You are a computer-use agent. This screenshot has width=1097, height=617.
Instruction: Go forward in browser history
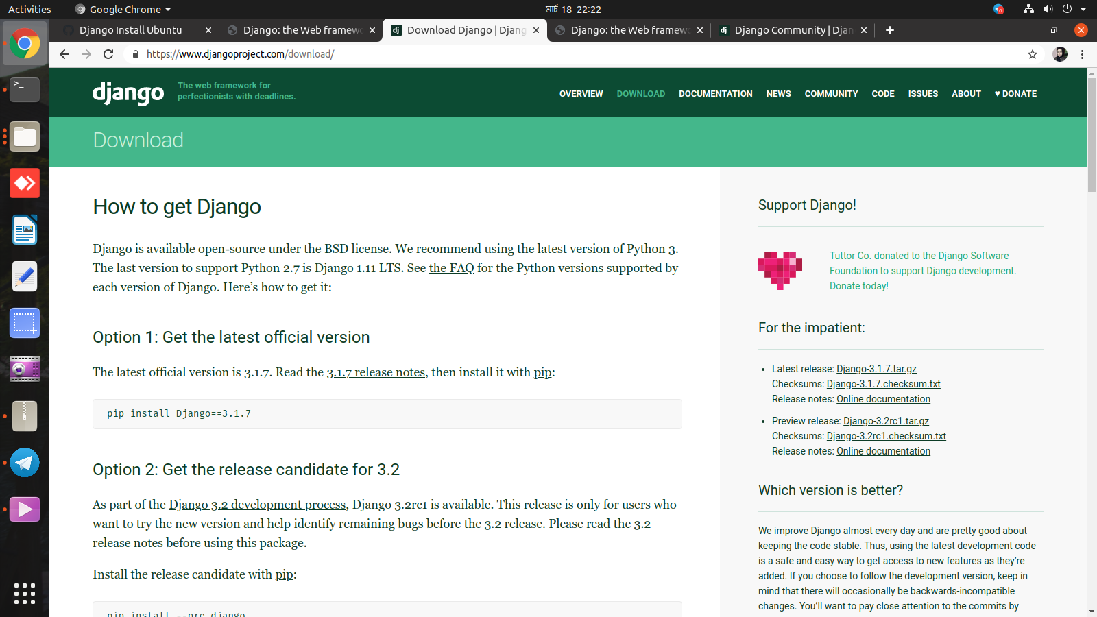(x=86, y=54)
